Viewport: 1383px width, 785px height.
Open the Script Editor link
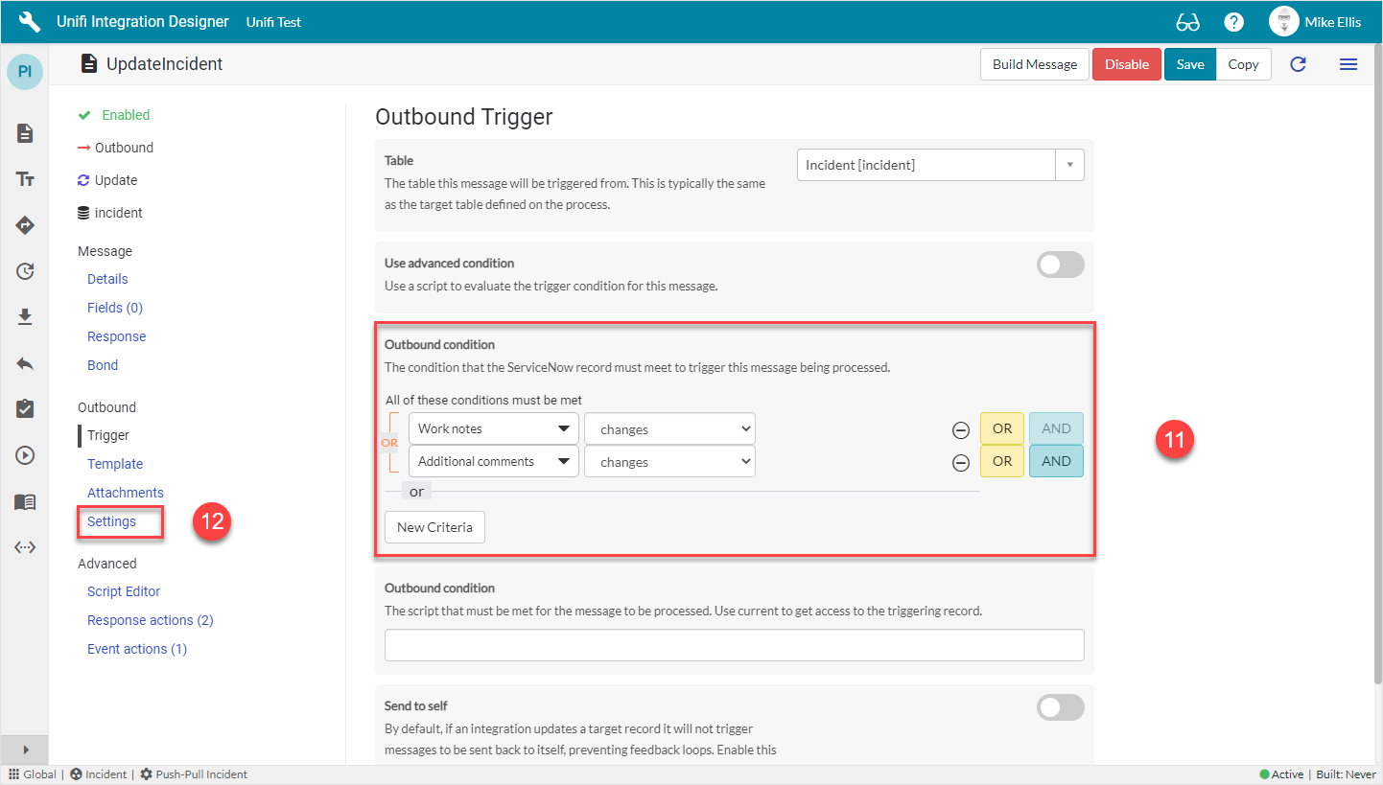[x=123, y=591]
